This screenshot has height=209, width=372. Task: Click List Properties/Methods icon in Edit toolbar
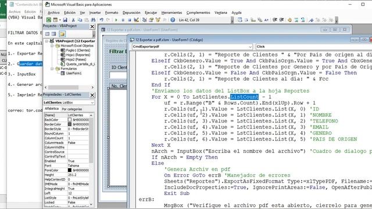[x=240, y=20]
